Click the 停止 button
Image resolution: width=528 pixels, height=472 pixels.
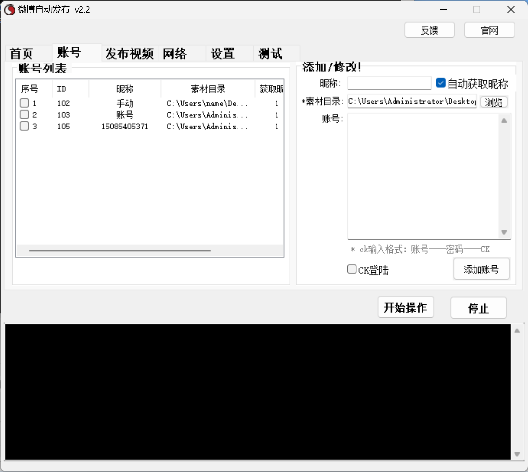click(x=478, y=308)
